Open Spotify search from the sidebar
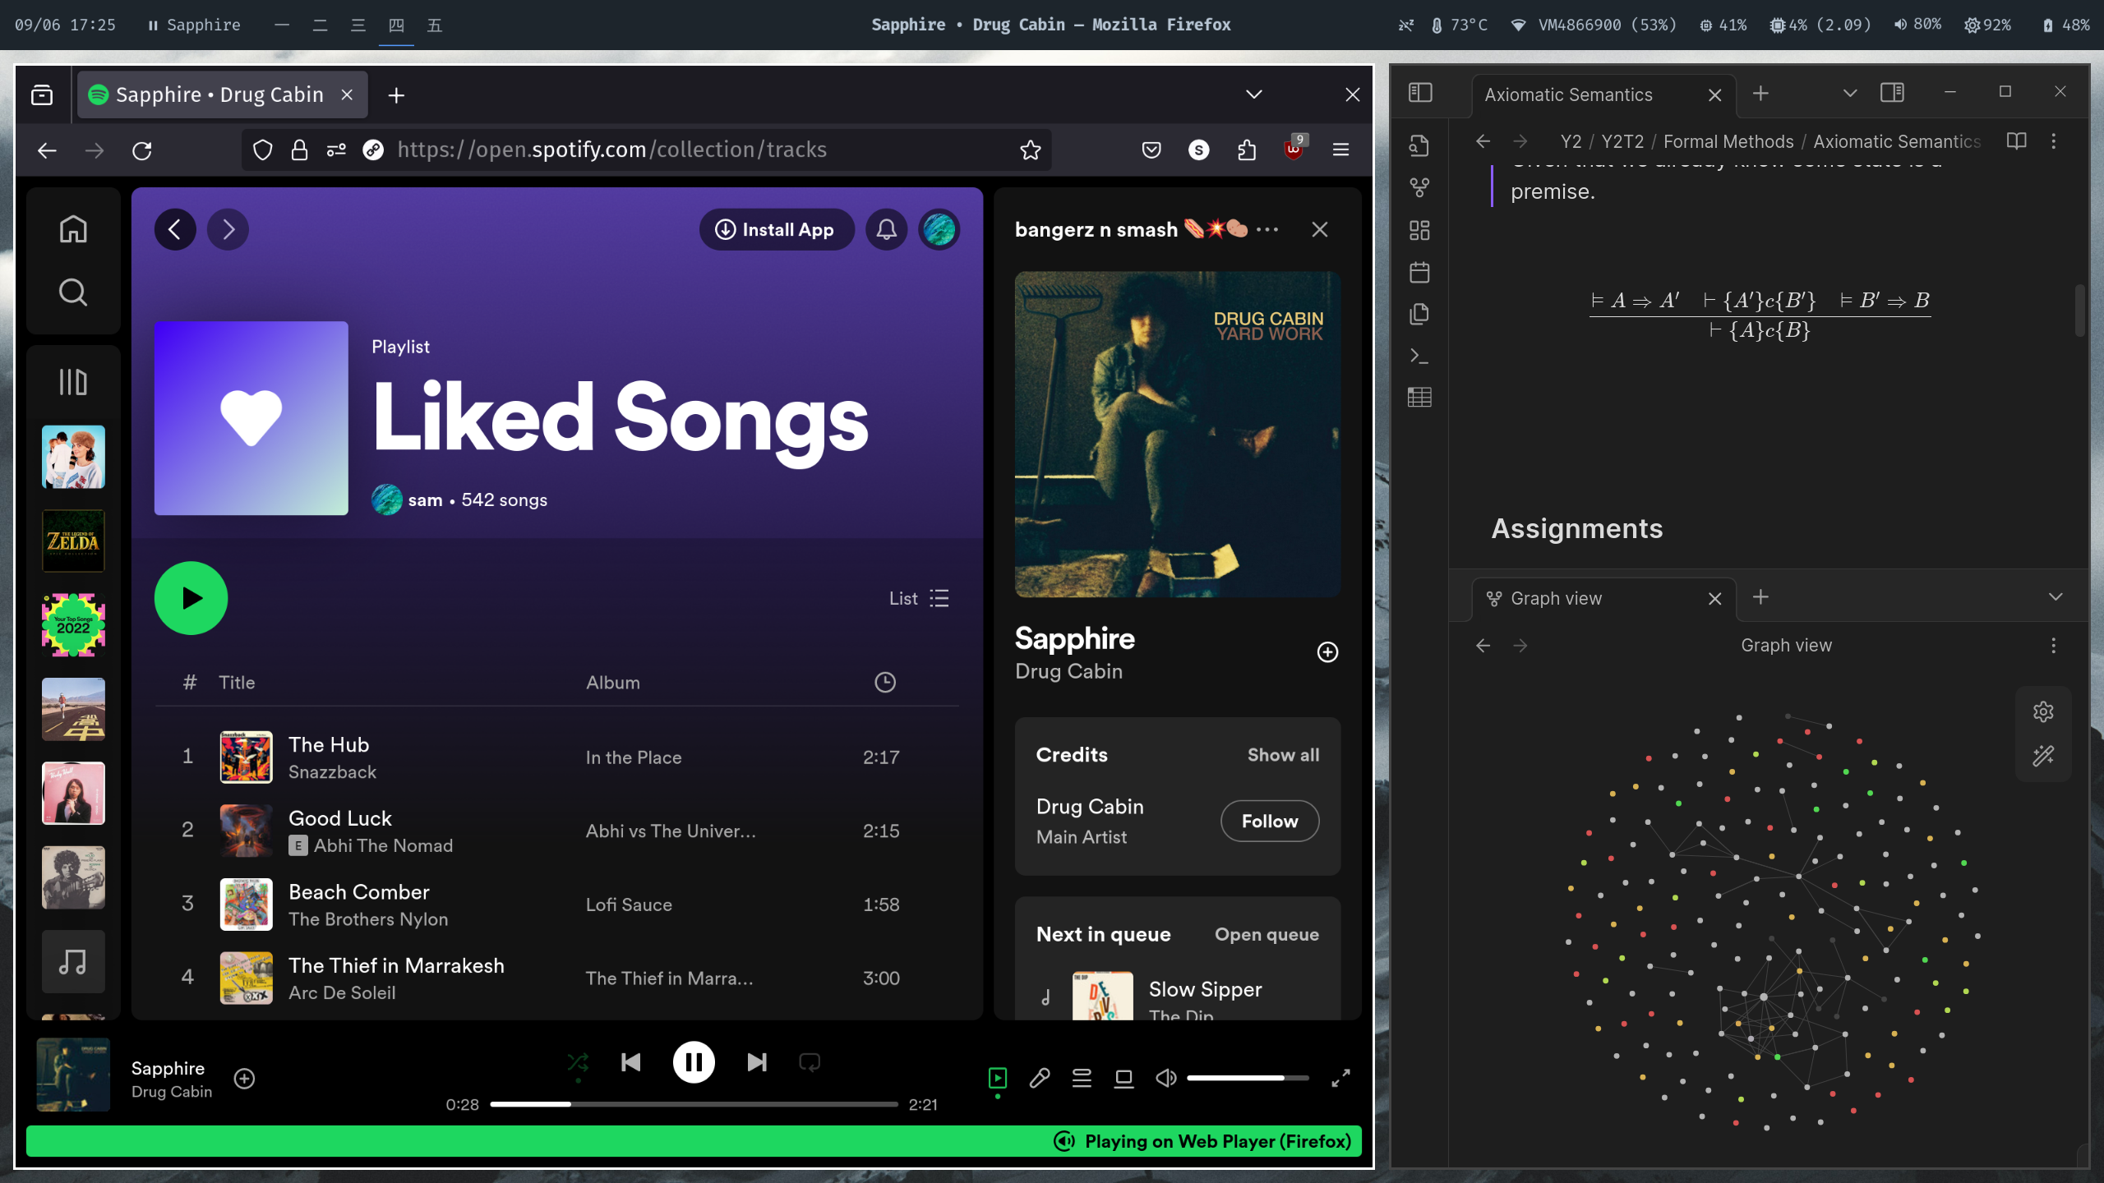This screenshot has height=1183, width=2104. click(73, 292)
